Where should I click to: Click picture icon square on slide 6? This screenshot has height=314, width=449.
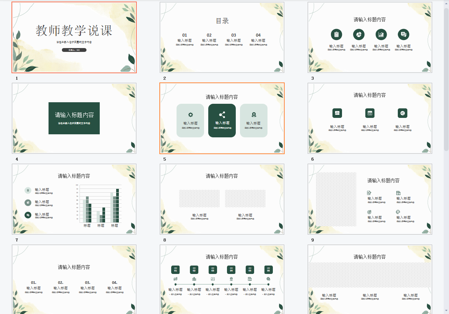pos(337,113)
